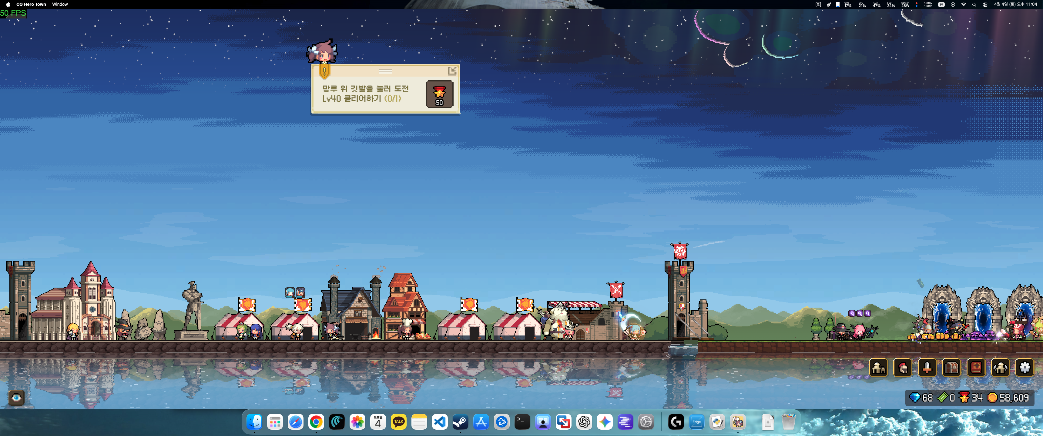
Task: Open the gear settings icon
Action: (1025, 368)
